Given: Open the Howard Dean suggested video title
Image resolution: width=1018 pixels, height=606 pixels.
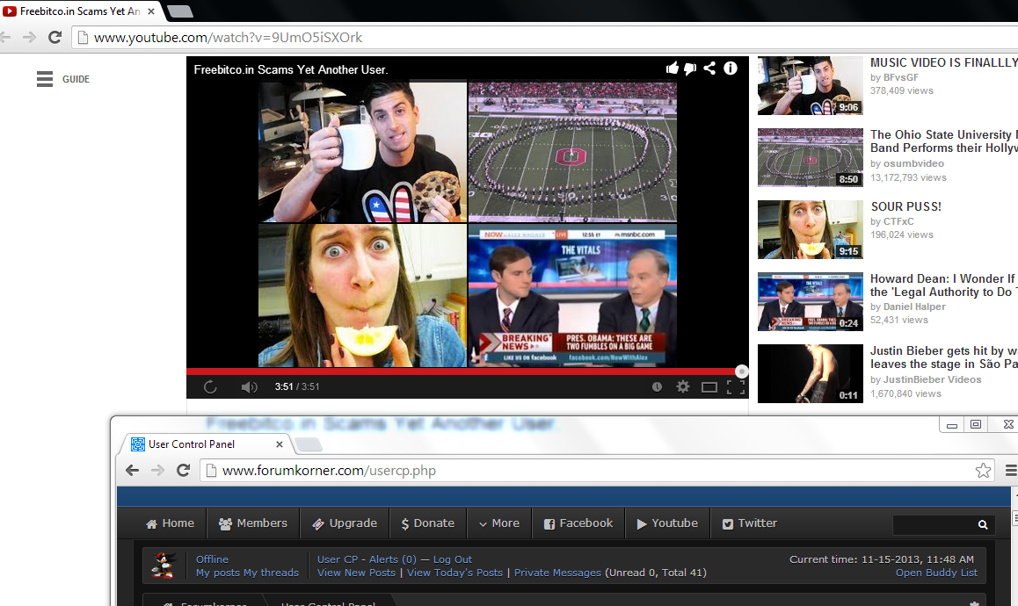Looking at the screenshot, I should click(x=944, y=285).
